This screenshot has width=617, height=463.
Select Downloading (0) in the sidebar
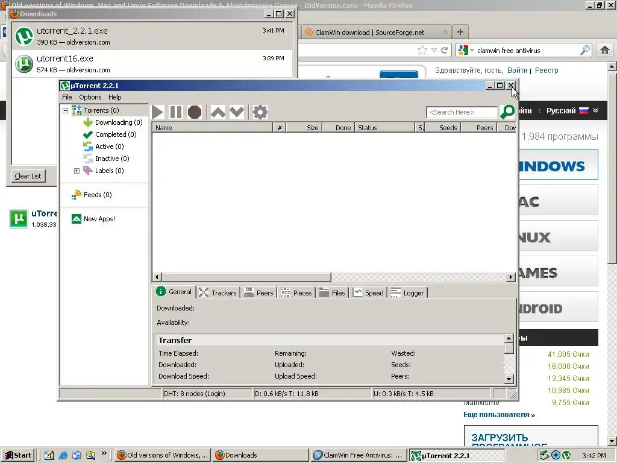113,122
